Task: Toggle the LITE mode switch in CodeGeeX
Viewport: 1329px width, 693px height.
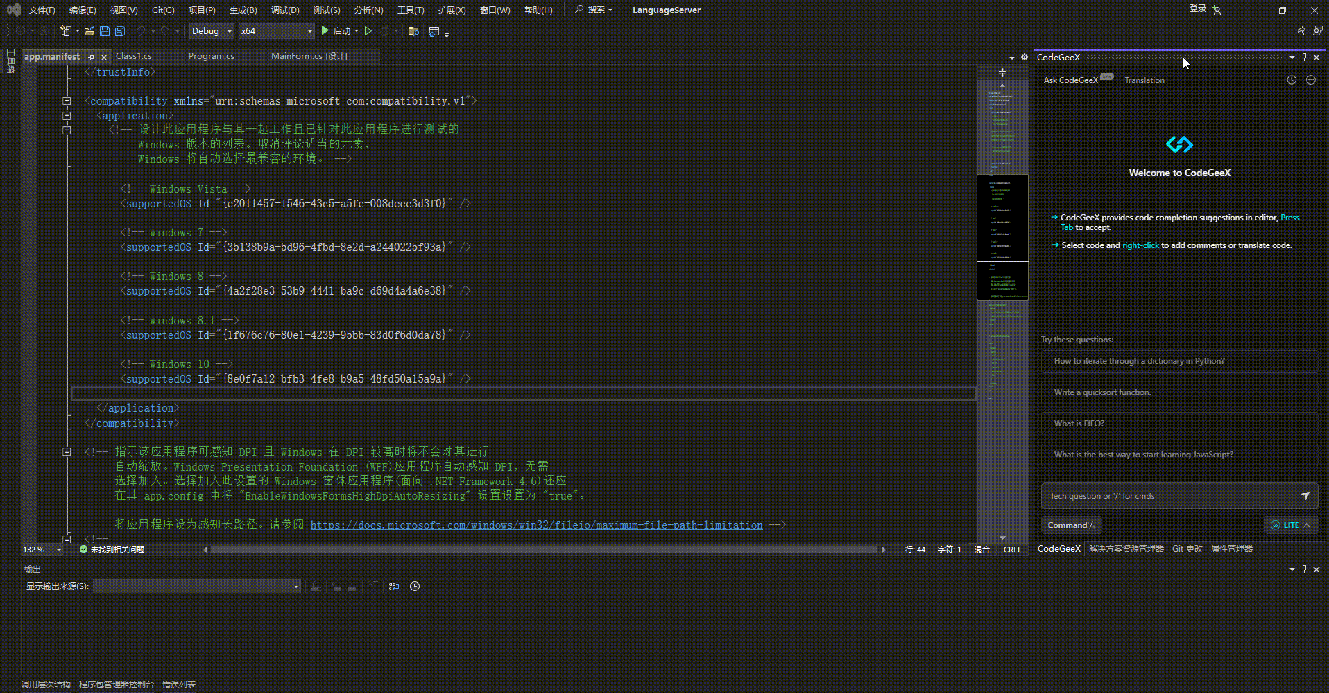Action: coord(1291,525)
